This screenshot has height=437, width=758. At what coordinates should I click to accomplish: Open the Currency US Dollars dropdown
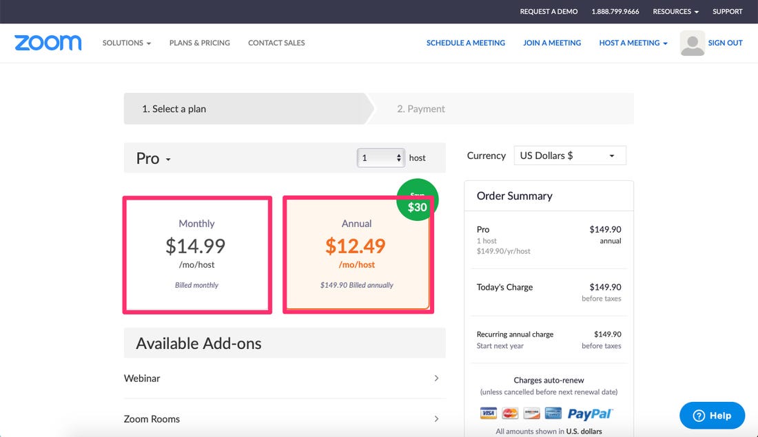click(x=570, y=156)
